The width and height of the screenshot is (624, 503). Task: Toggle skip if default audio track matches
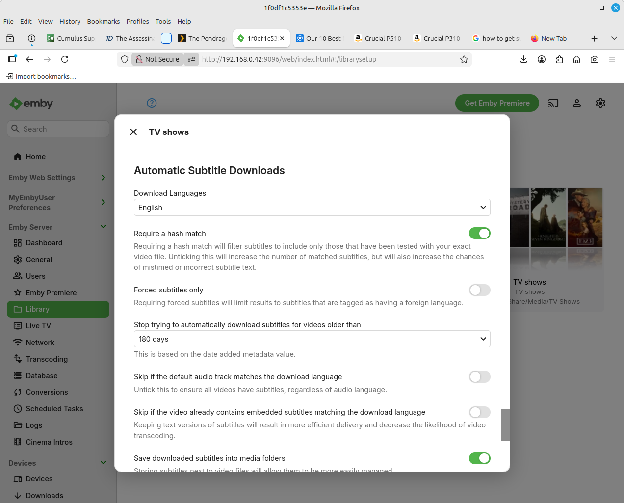pyautogui.click(x=479, y=377)
